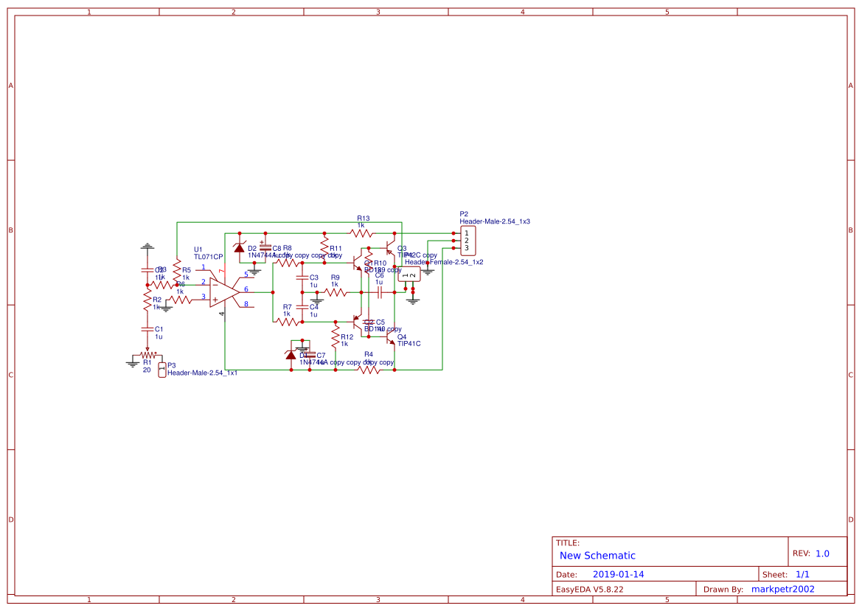Viewport: 862px width, 611px height.
Task: Click the R4 resistor on the bottom rail
Action: pyautogui.click(x=369, y=369)
